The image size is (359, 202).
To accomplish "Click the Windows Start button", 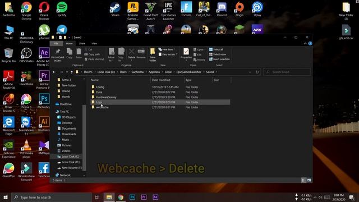I will coord(6,197).
